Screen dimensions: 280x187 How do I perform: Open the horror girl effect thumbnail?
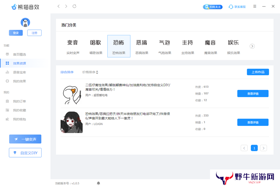tap(72, 122)
